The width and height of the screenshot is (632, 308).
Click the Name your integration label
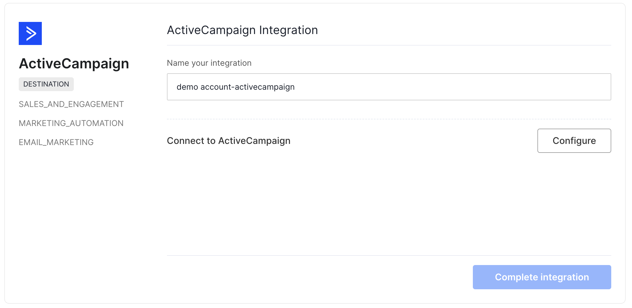coord(209,63)
